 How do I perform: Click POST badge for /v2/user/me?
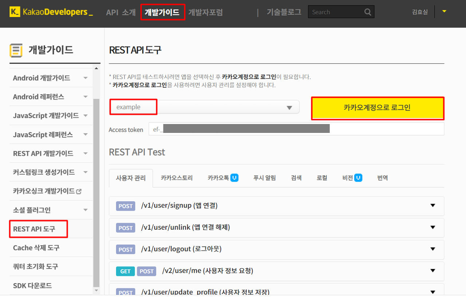point(147,271)
